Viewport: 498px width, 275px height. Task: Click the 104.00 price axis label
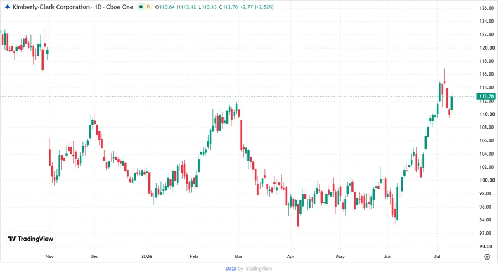point(486,154)
